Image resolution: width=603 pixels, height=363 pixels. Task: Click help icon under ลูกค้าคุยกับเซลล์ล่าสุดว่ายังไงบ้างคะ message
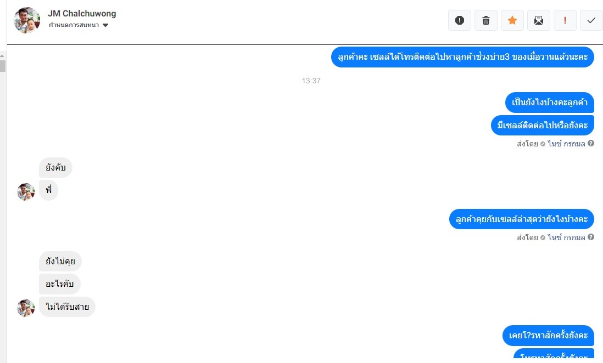click(x=591, y=237)
